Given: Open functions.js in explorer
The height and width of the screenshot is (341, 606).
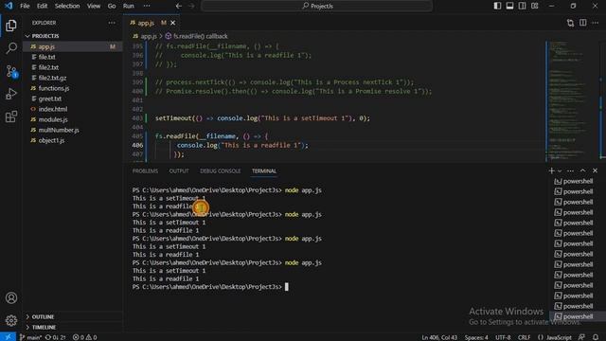Looking at the screenshot, I should point(54,88).
